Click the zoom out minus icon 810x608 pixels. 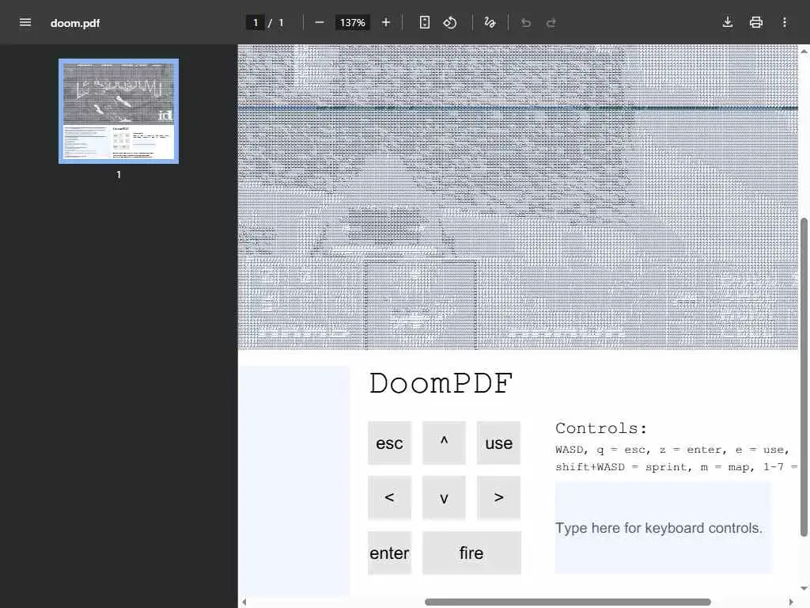tap(320, 22)
